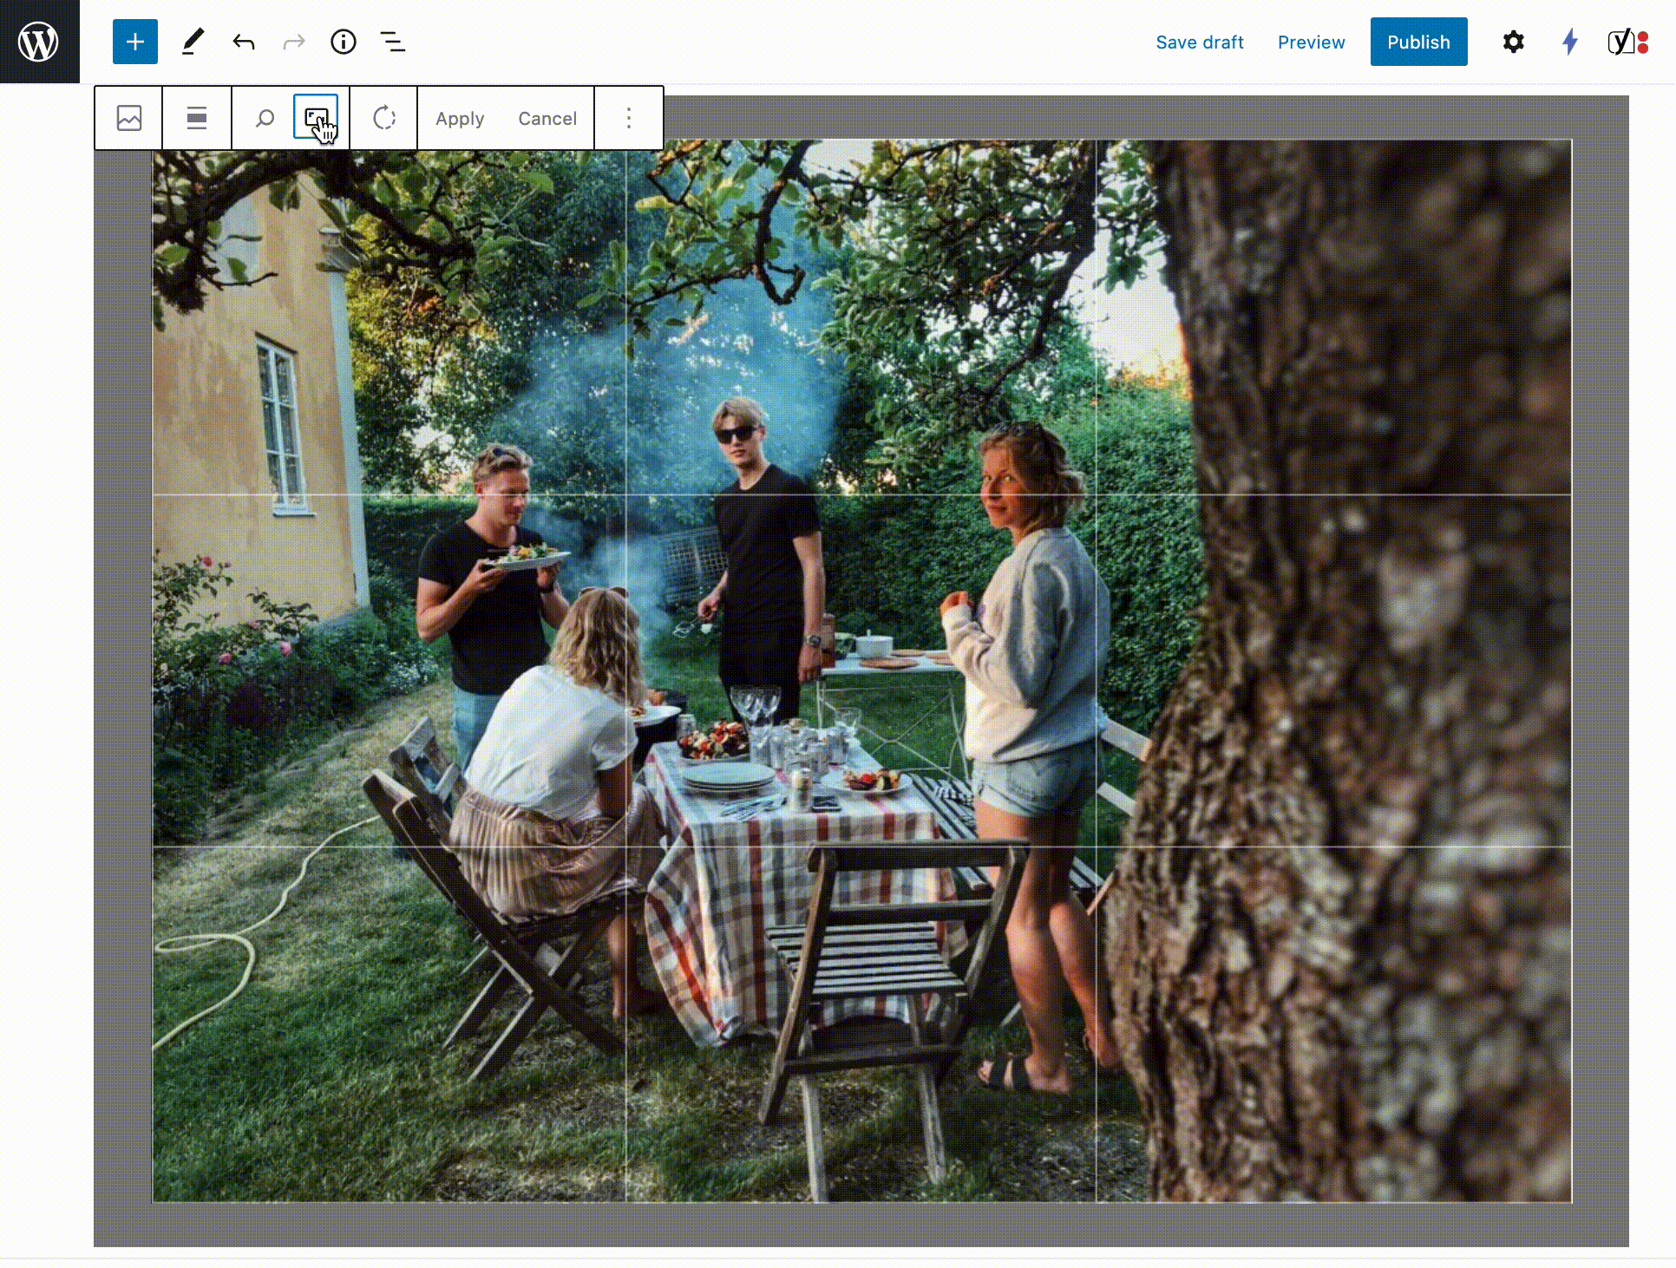Change image alignment in block toolbar

pyautogui.click(x=197, y=118)
